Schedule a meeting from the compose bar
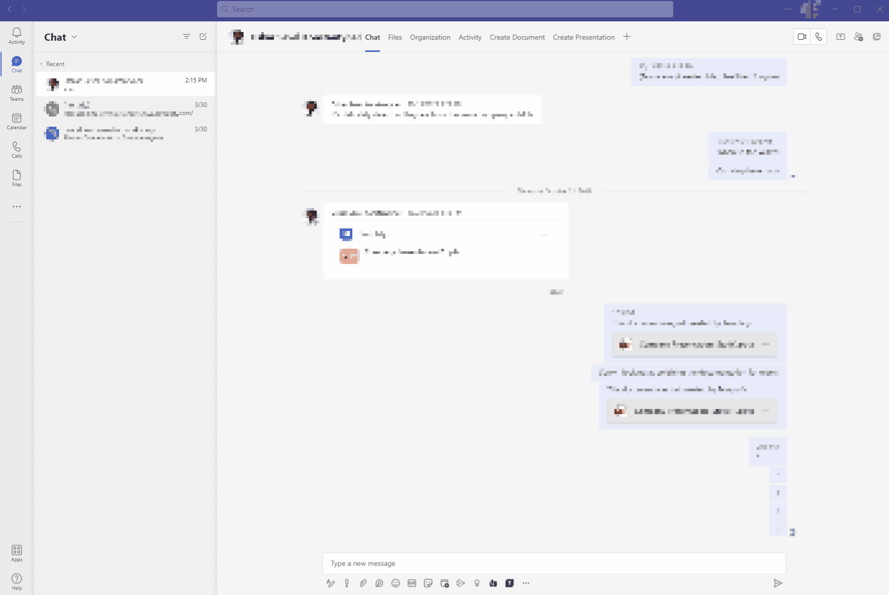Screen dimensions: 889x595 (445, 583)
